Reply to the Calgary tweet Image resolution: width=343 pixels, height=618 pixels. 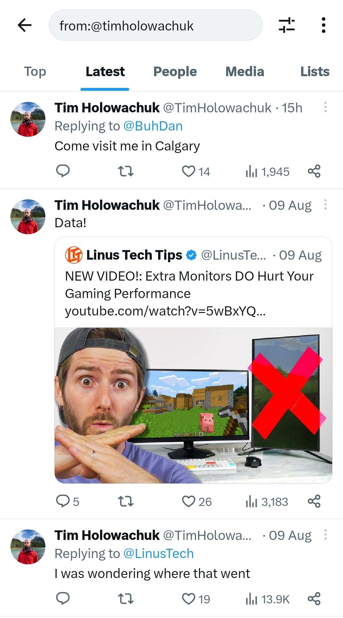click(63, 171)
